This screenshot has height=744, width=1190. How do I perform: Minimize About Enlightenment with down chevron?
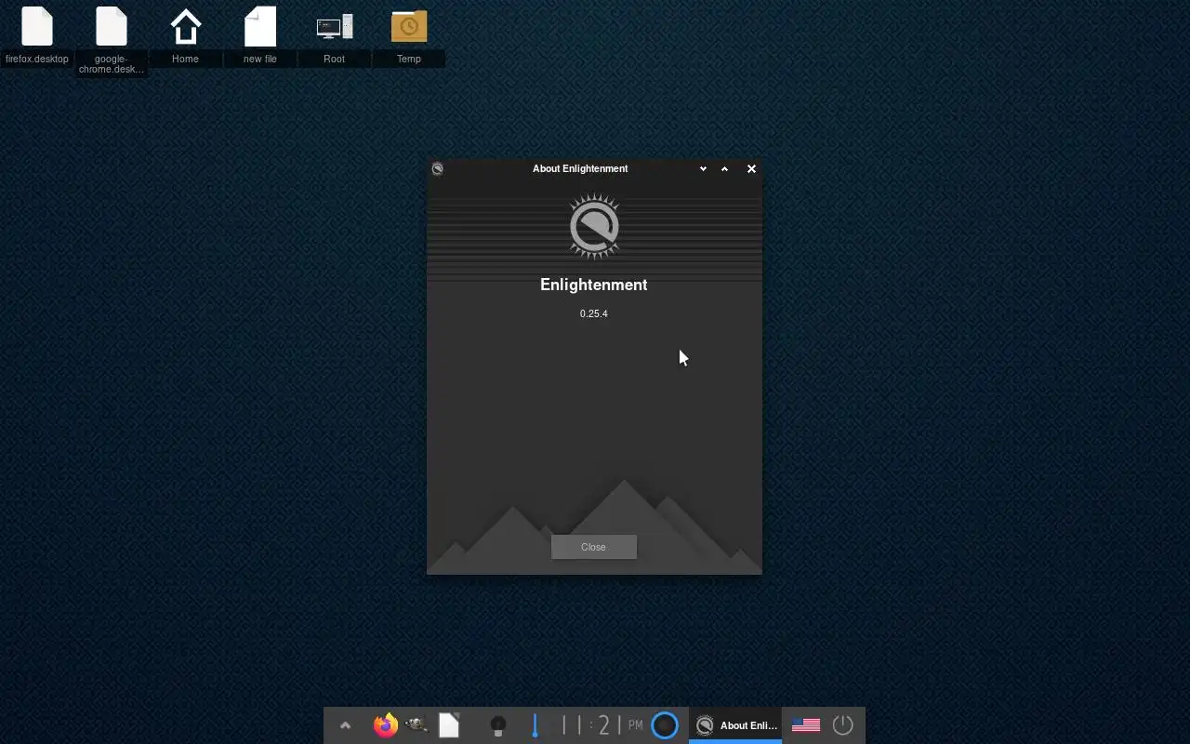703,169
